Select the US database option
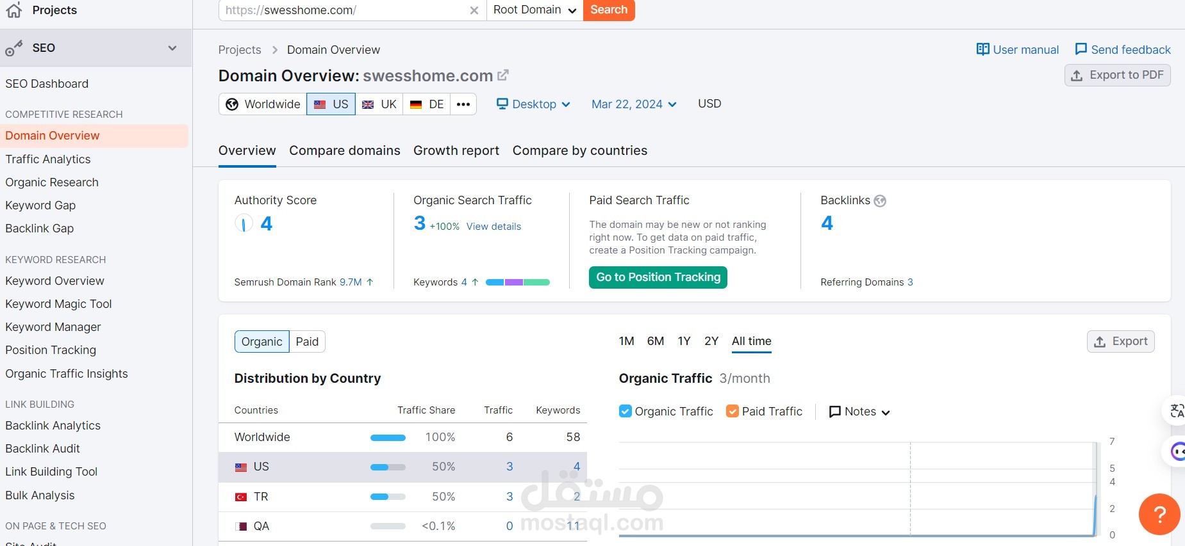This screenshot has width=1185, height=546. [x=331, y=104]
